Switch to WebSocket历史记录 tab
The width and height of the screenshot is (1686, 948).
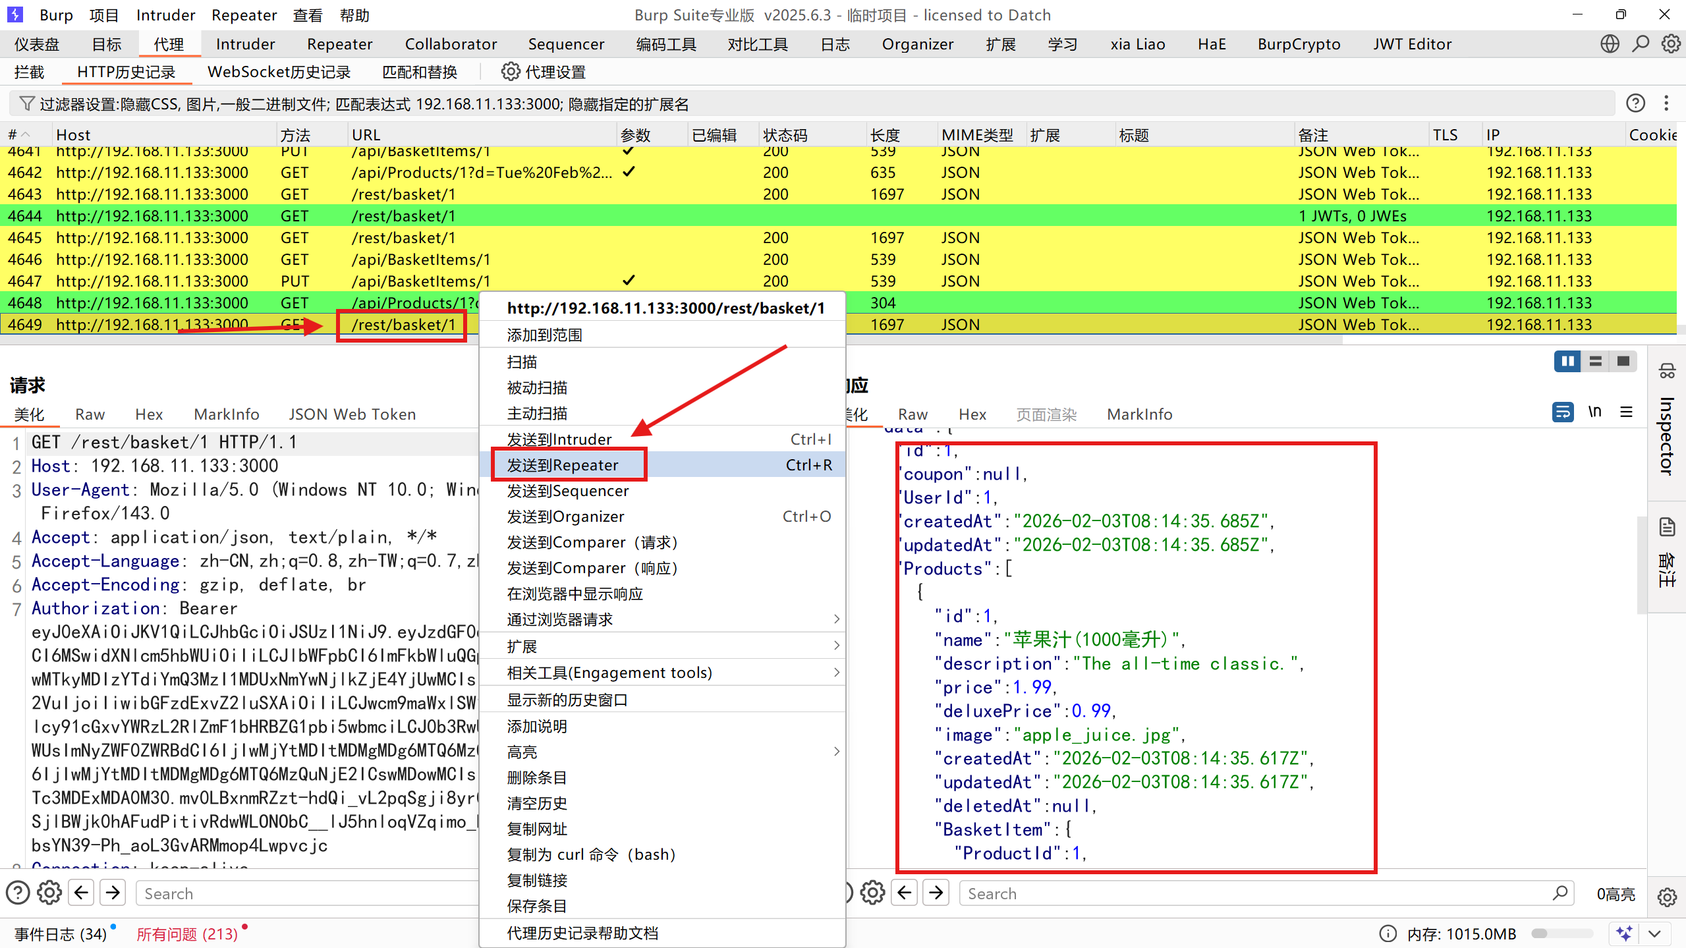pos(279,72)
